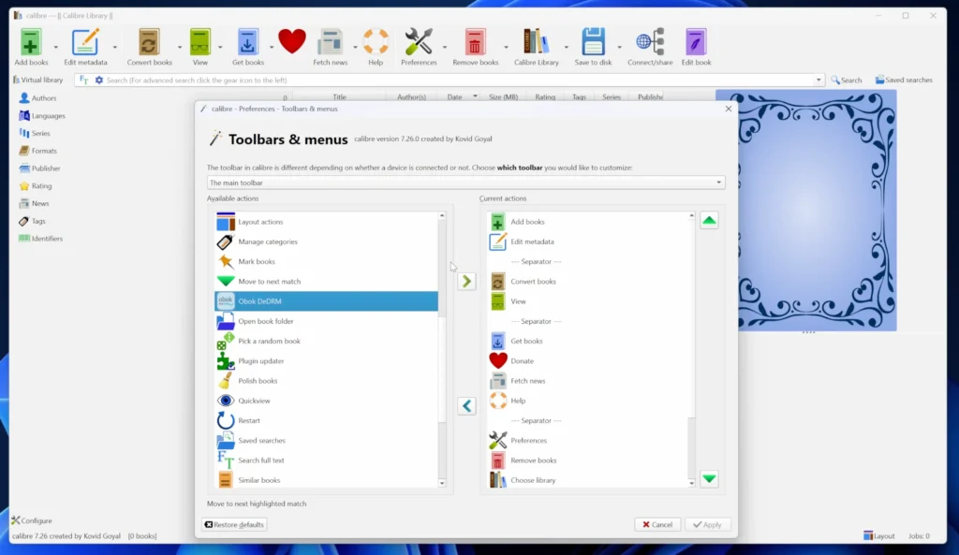Select Fetch news in Current actions list

(588, 381)
